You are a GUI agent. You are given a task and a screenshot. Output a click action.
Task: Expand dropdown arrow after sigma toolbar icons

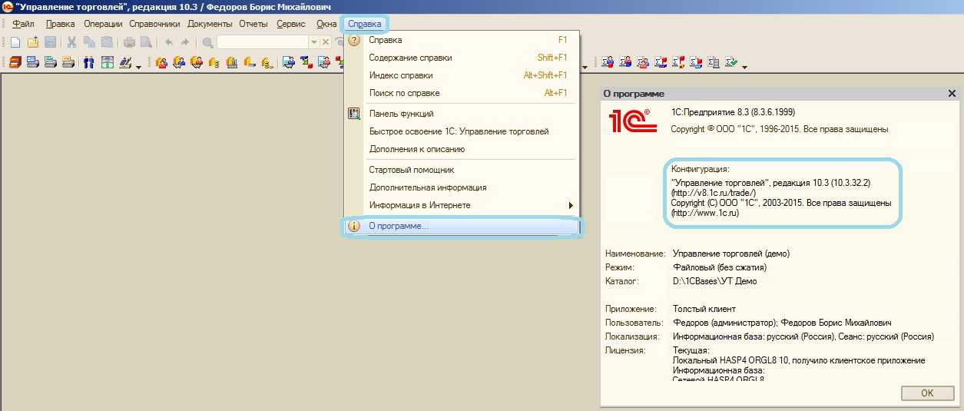[744, 67]
